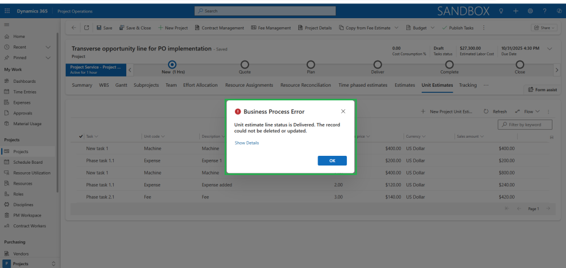The image size is (566, 268).
Task: Click the Search box
Action: [x=265, y=11]
